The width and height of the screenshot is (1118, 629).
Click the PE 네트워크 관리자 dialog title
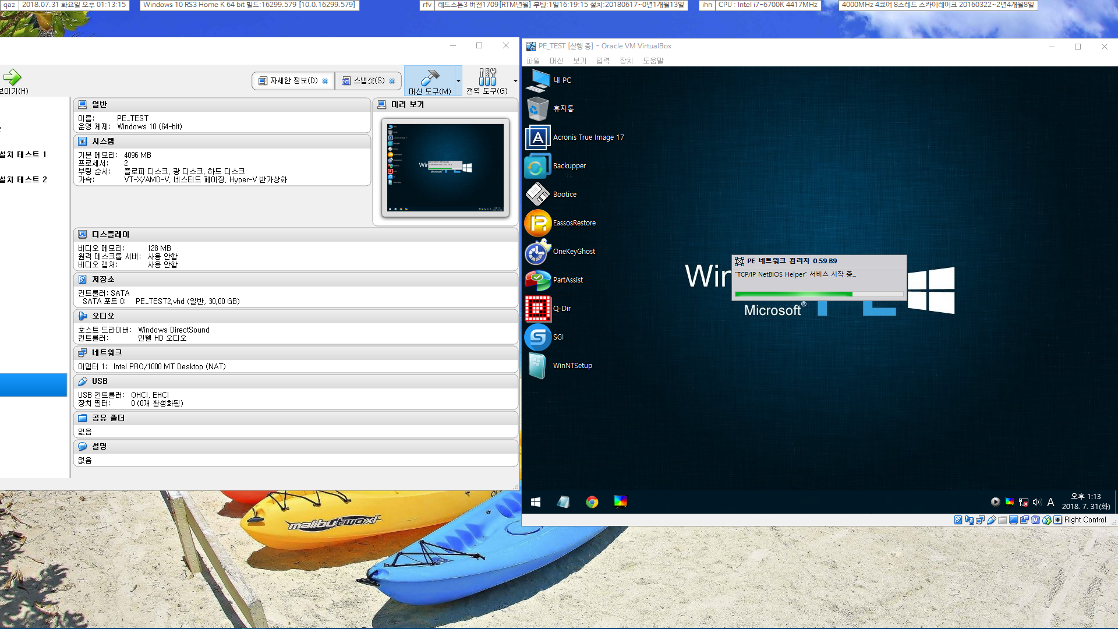(792, 261)
